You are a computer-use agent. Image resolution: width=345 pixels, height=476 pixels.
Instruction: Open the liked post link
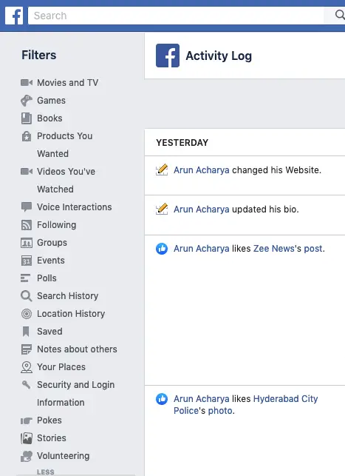click(313, 249)
